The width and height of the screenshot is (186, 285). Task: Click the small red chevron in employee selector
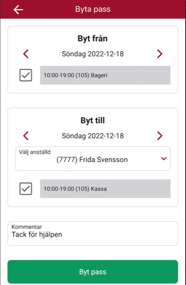coord(164,158)
